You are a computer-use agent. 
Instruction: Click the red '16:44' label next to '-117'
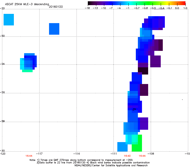tap(29, 156)
